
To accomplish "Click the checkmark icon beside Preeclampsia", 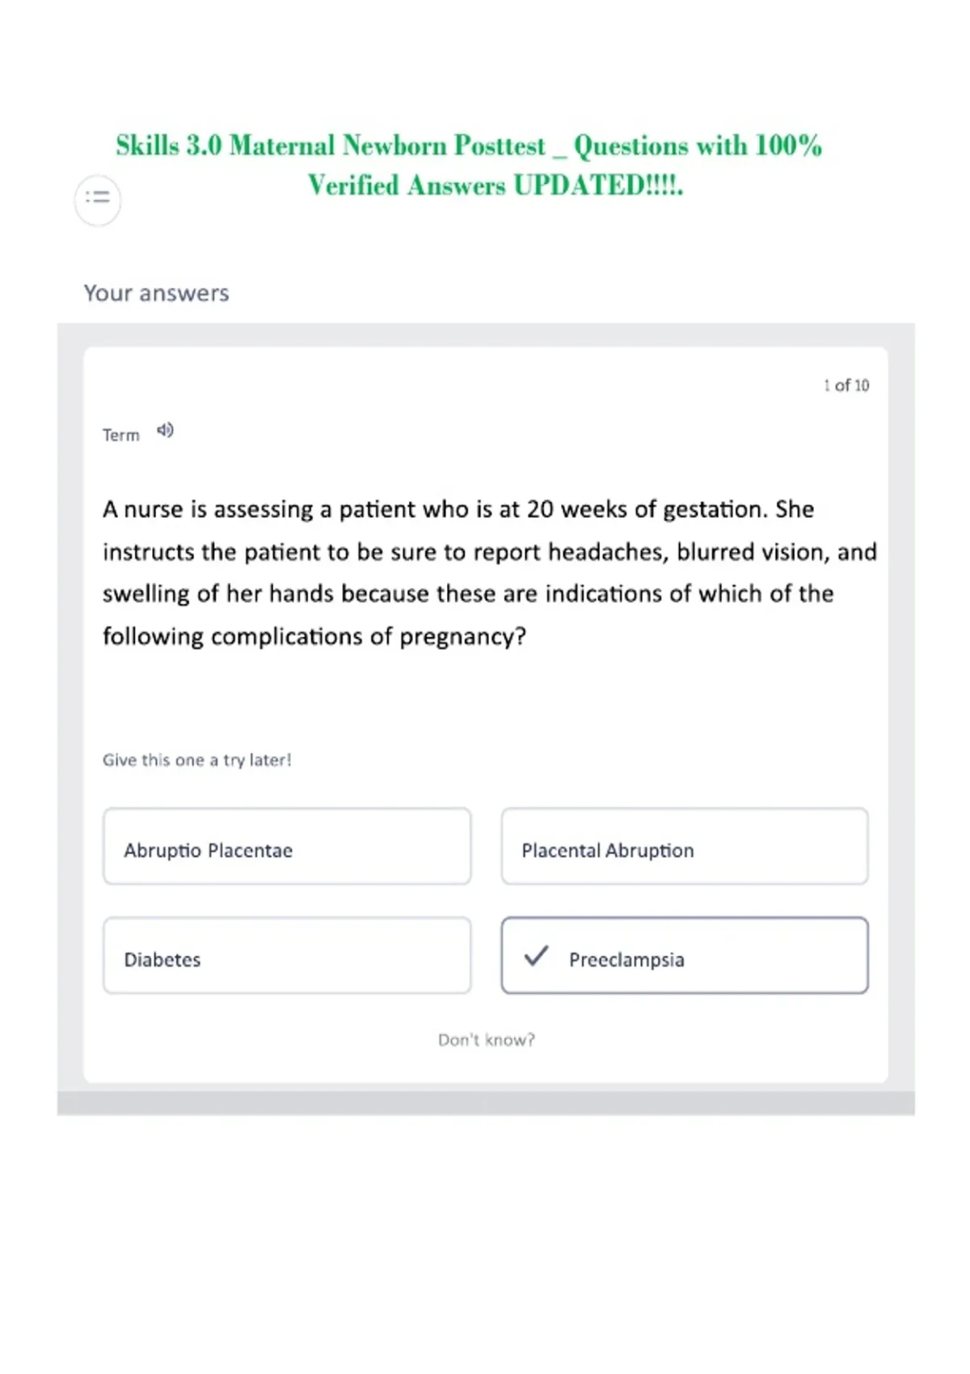I will (x=536, y=956).
